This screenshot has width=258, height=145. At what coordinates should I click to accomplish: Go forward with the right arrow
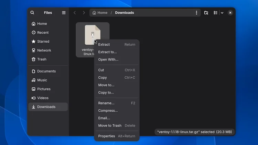84,13
